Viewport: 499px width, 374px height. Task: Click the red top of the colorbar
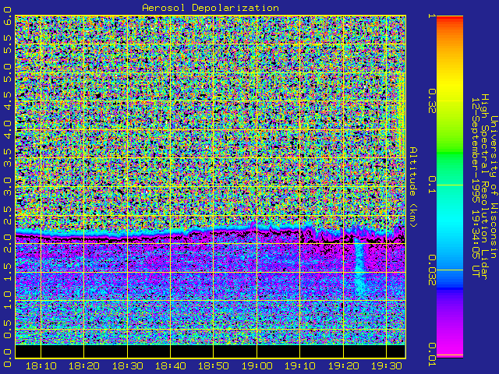(x=450, y=19)
